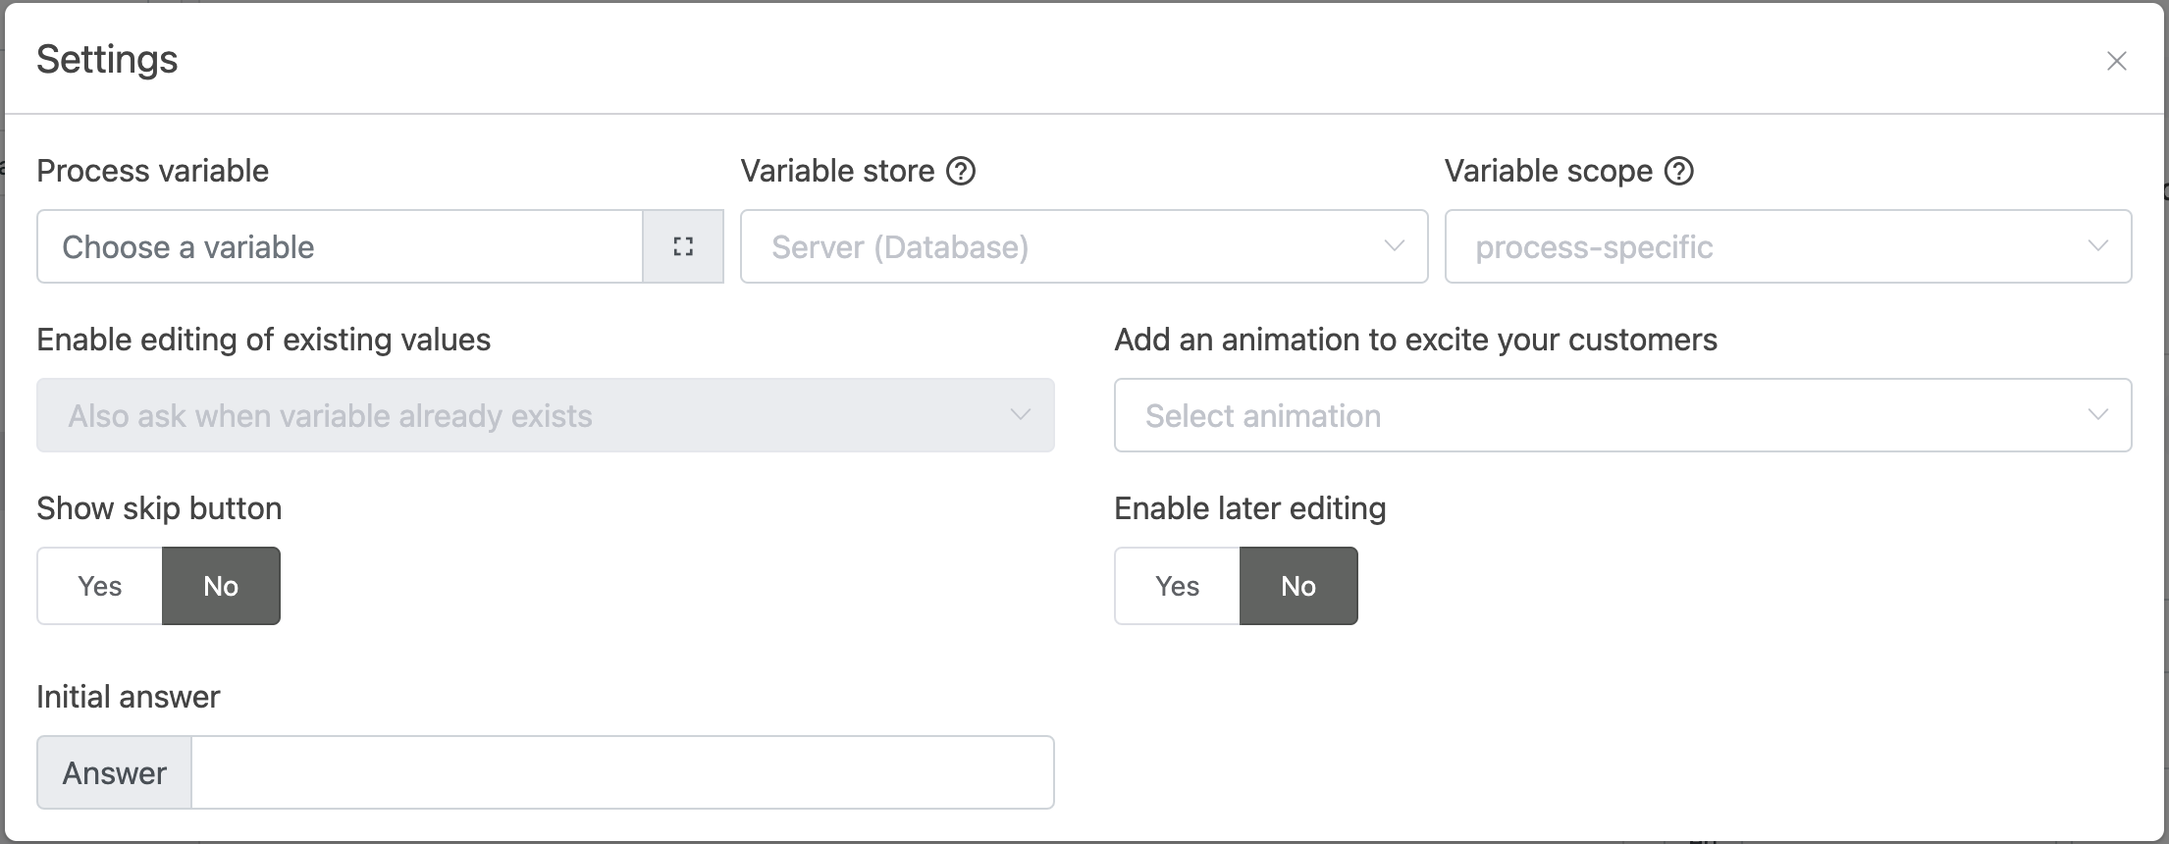Click the Also ask when variable exists dropdown
Viewport: 2169px width, 844px height.
[545, 415]
